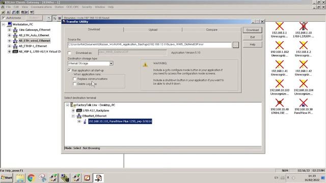Select AB_ETH_wired, Ethernet driver
This screenshot has height=183, width=326.
point(34,41)
